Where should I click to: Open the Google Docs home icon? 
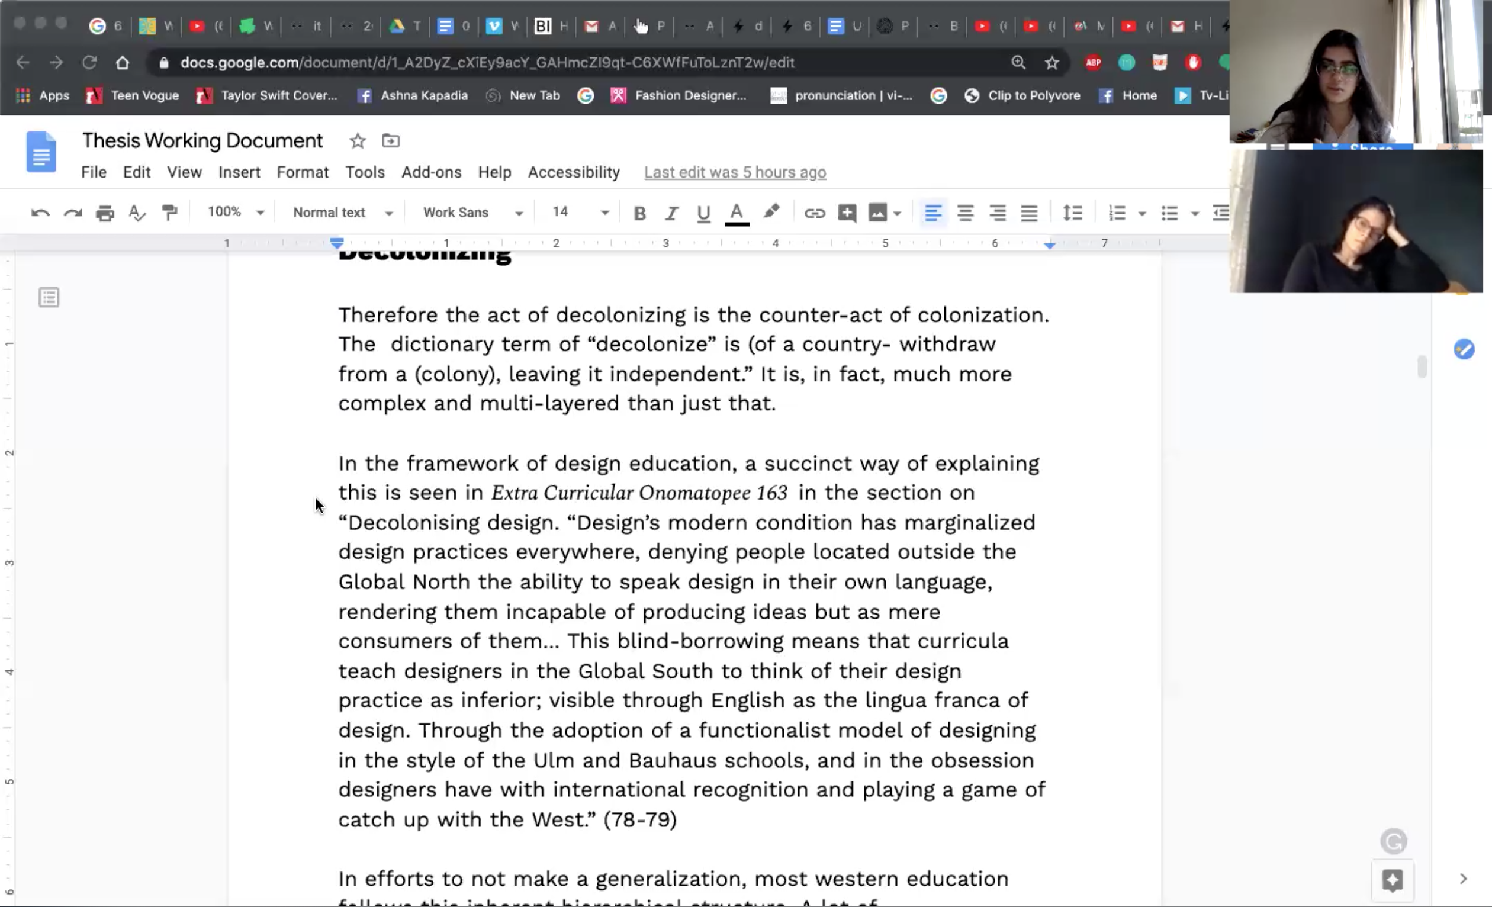(x=41, y=152)
